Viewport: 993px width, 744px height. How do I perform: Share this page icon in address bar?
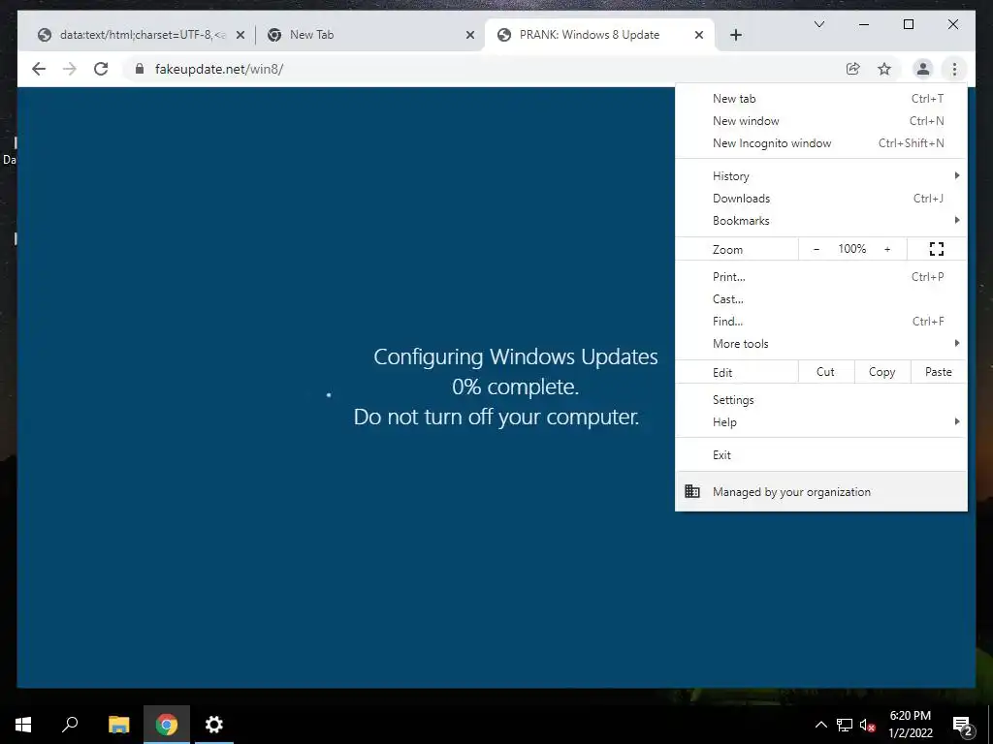(x=853, y=69)
